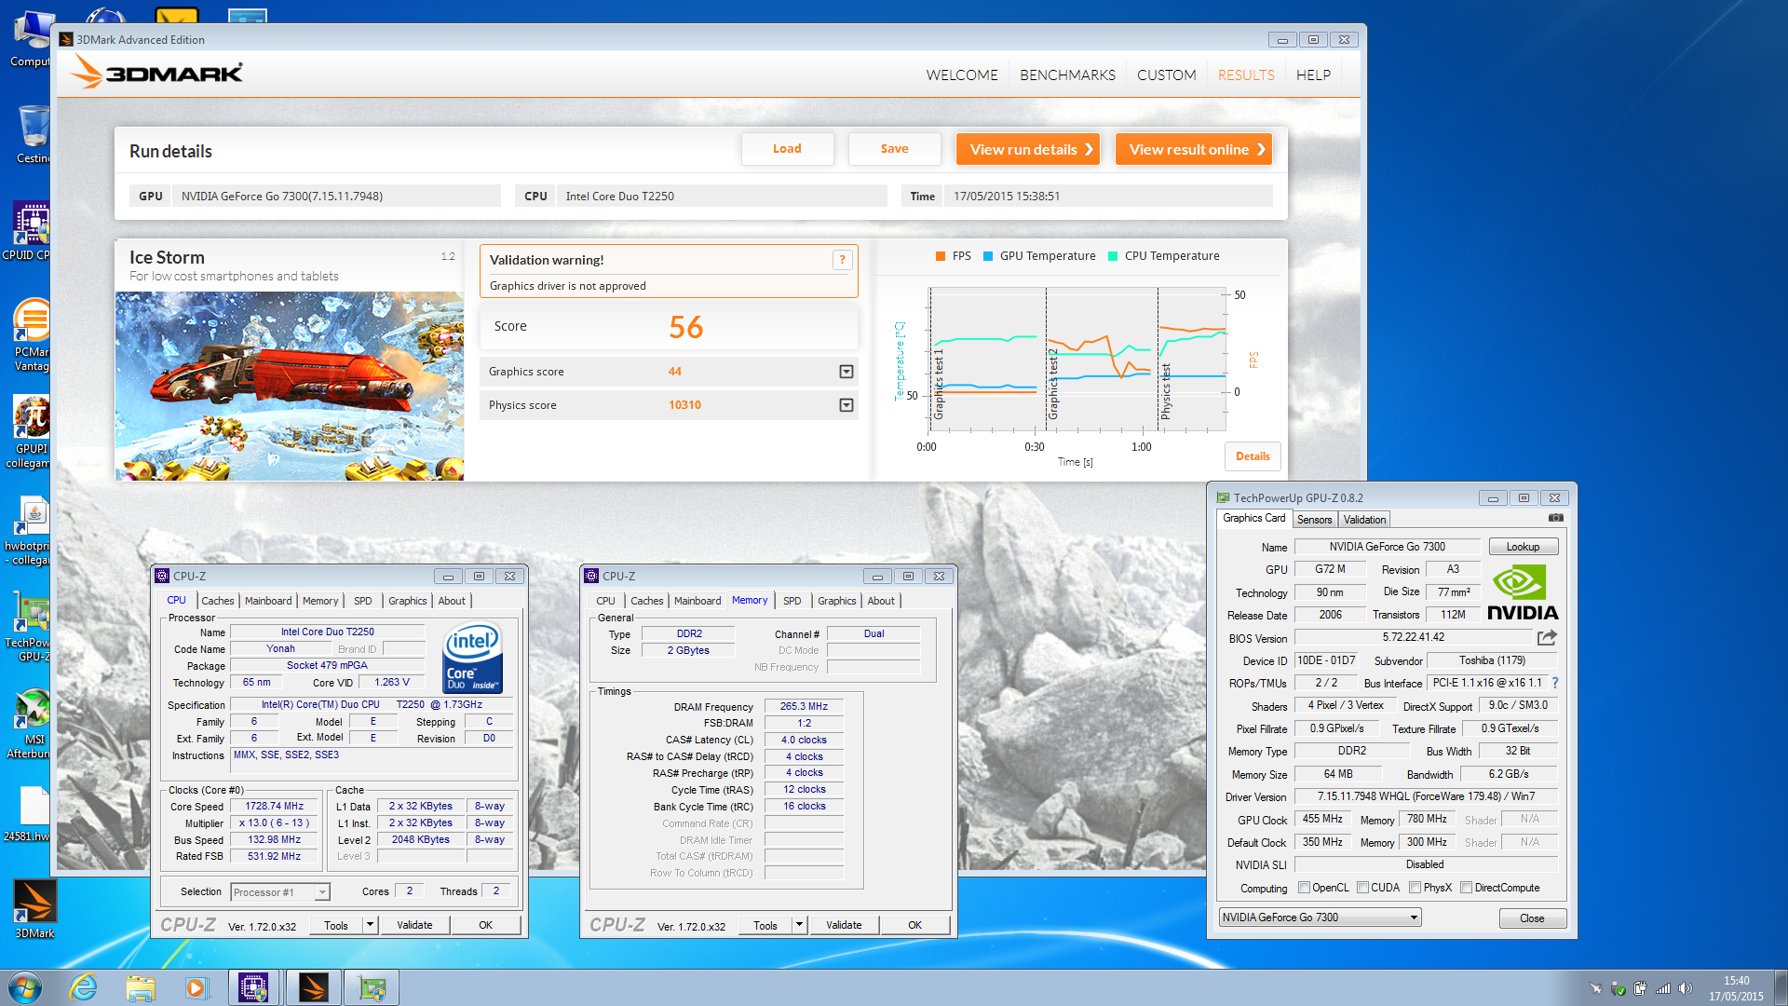Click the Load button in Run details
Viewport: 1788px width, 1006px height.
click(787, 149)
